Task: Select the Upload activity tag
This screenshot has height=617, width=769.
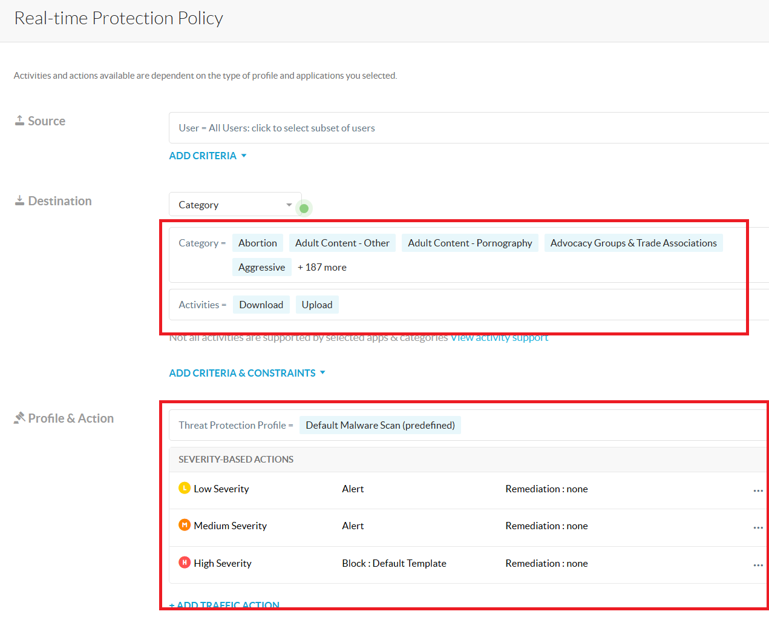Action: pos(317,305)
